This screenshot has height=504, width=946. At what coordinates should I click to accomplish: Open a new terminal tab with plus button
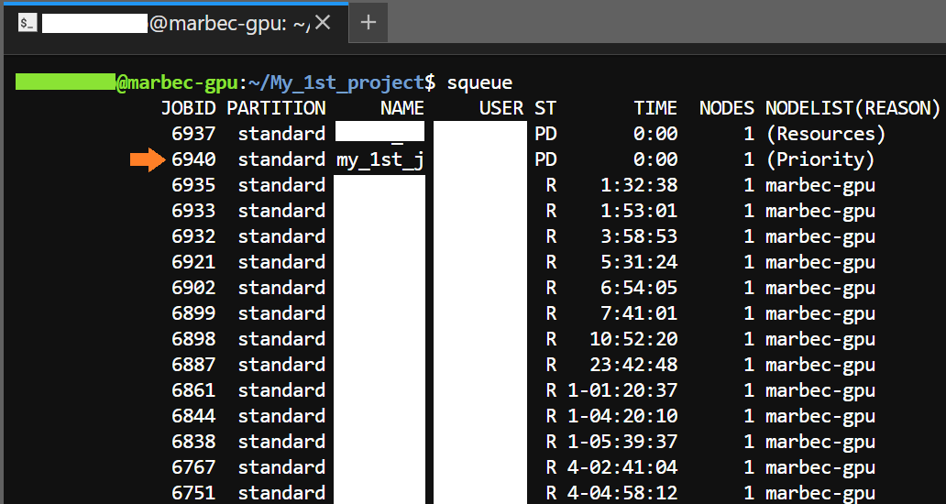(368, 23)
